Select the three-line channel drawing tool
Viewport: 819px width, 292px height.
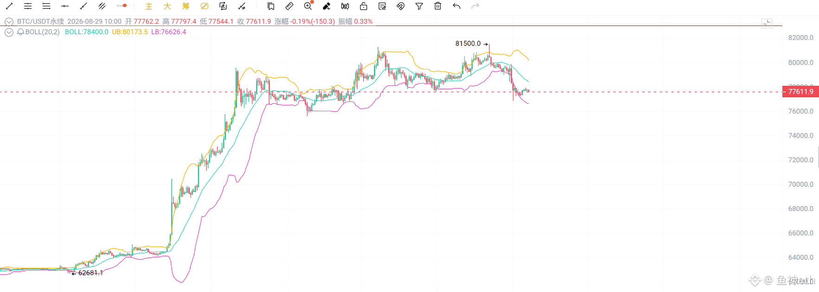click(46, 6)
